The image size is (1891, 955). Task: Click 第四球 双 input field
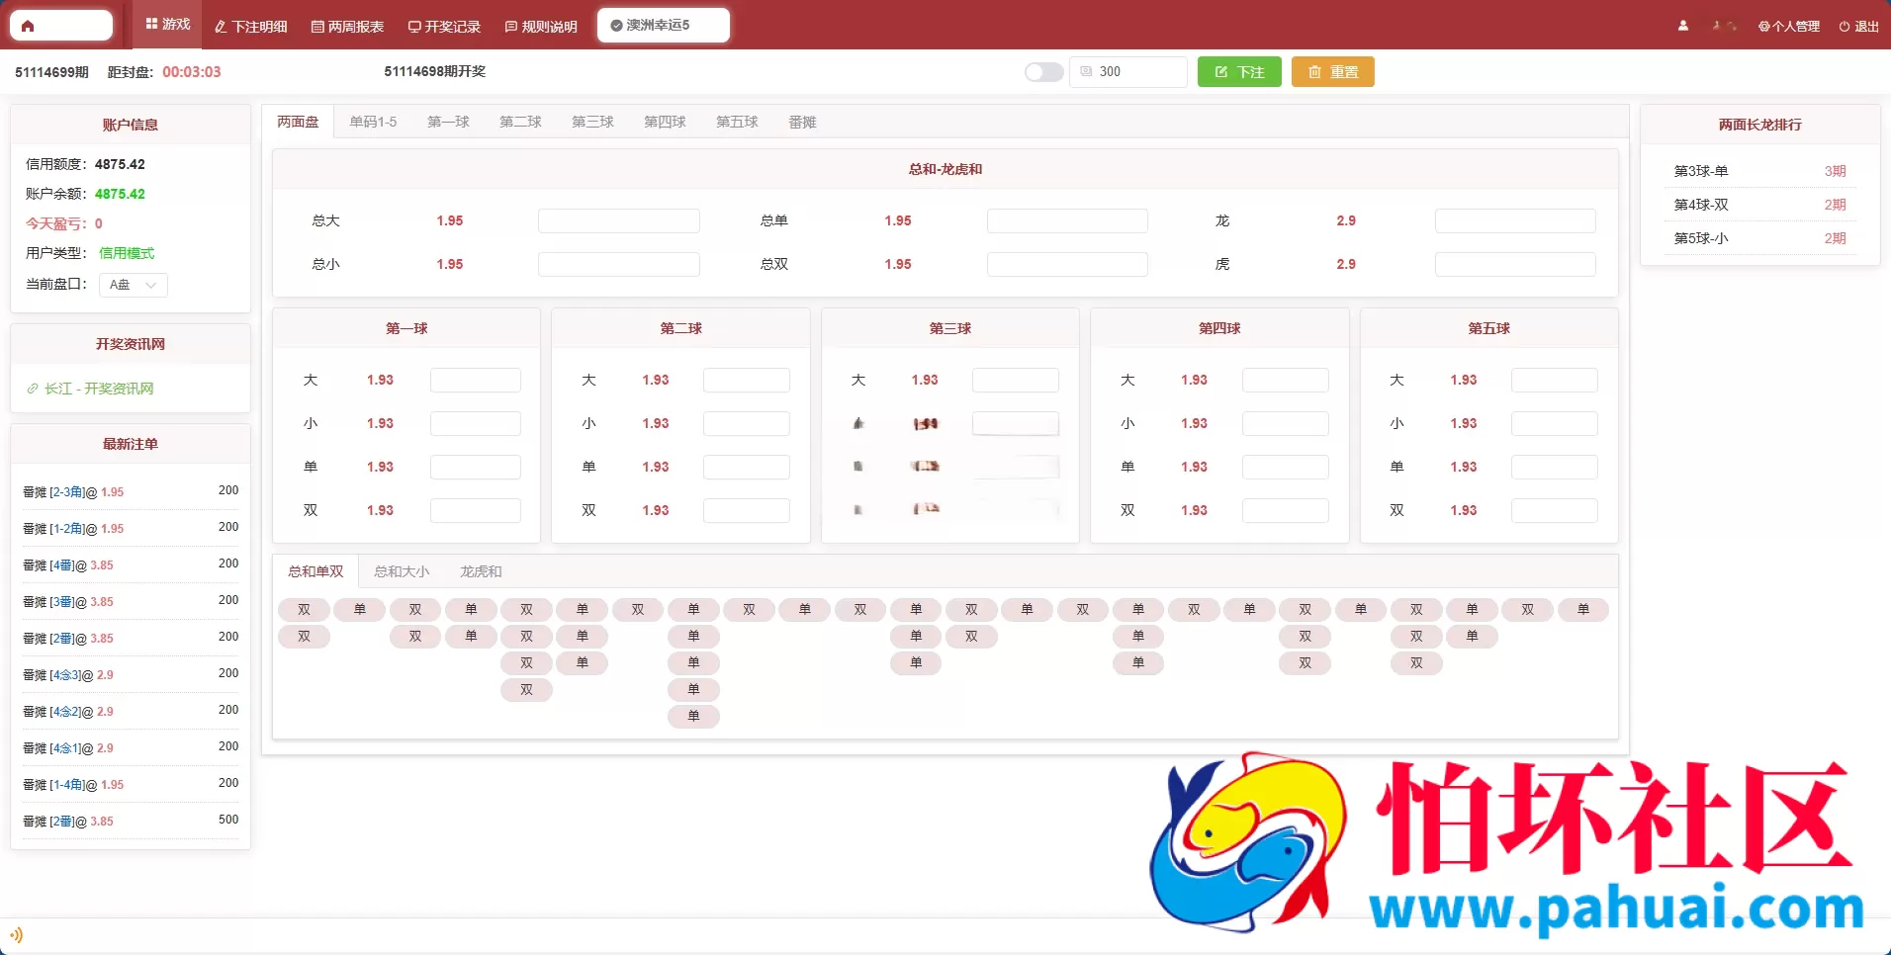tap(1286, 510)
